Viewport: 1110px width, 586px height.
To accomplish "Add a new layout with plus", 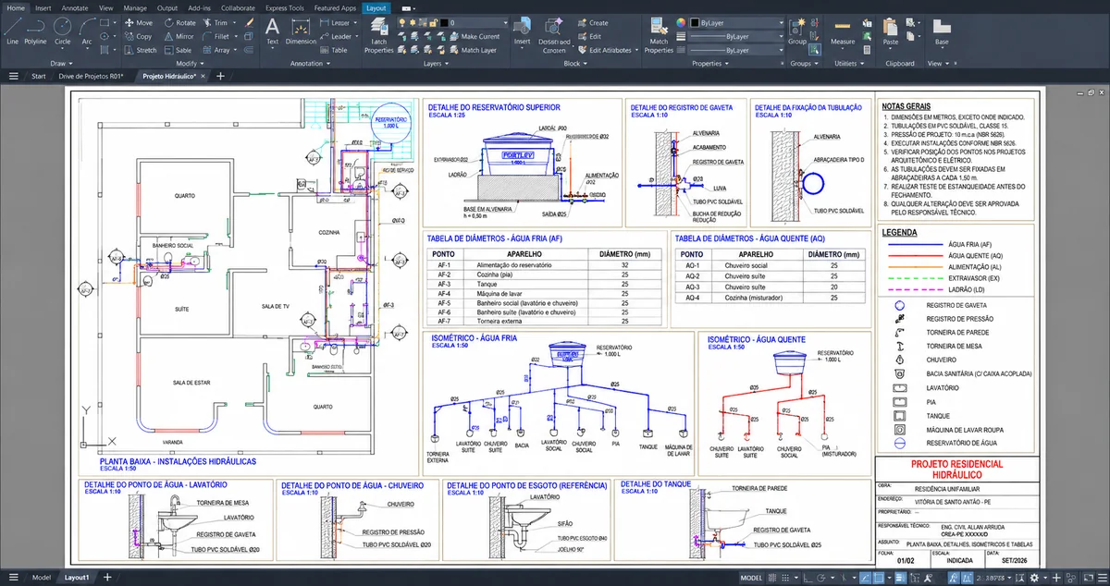I will (x=107, y=577).
